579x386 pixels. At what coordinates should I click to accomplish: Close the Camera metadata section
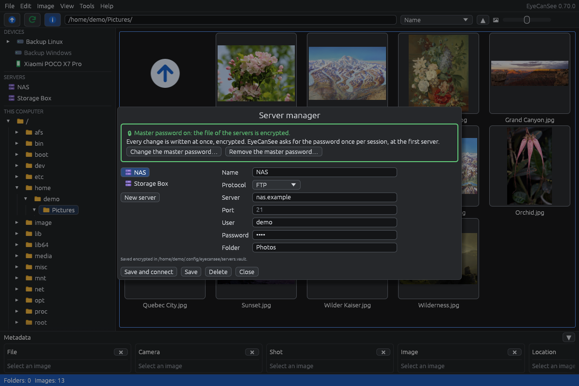pos(252,352)
